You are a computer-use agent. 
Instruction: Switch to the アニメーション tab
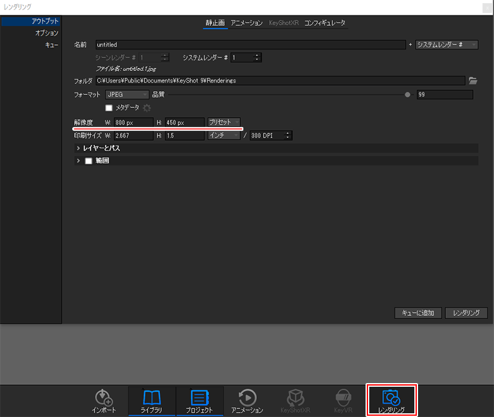point(246,23)
